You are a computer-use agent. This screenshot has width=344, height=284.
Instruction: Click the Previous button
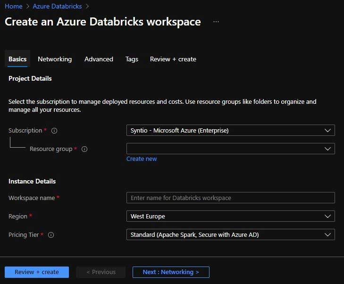(101, 272)
